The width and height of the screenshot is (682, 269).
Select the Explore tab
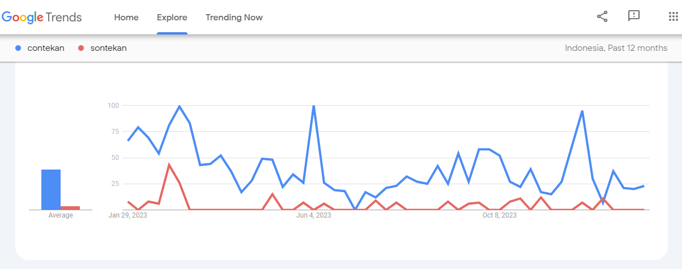[172, 18]
